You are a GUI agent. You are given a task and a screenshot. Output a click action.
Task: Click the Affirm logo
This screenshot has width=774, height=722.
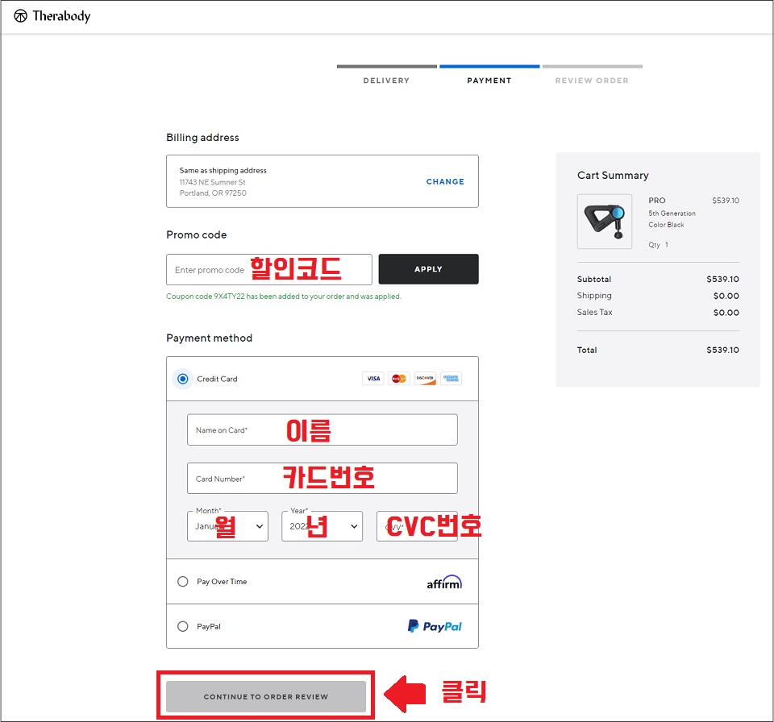coord(444,583)
